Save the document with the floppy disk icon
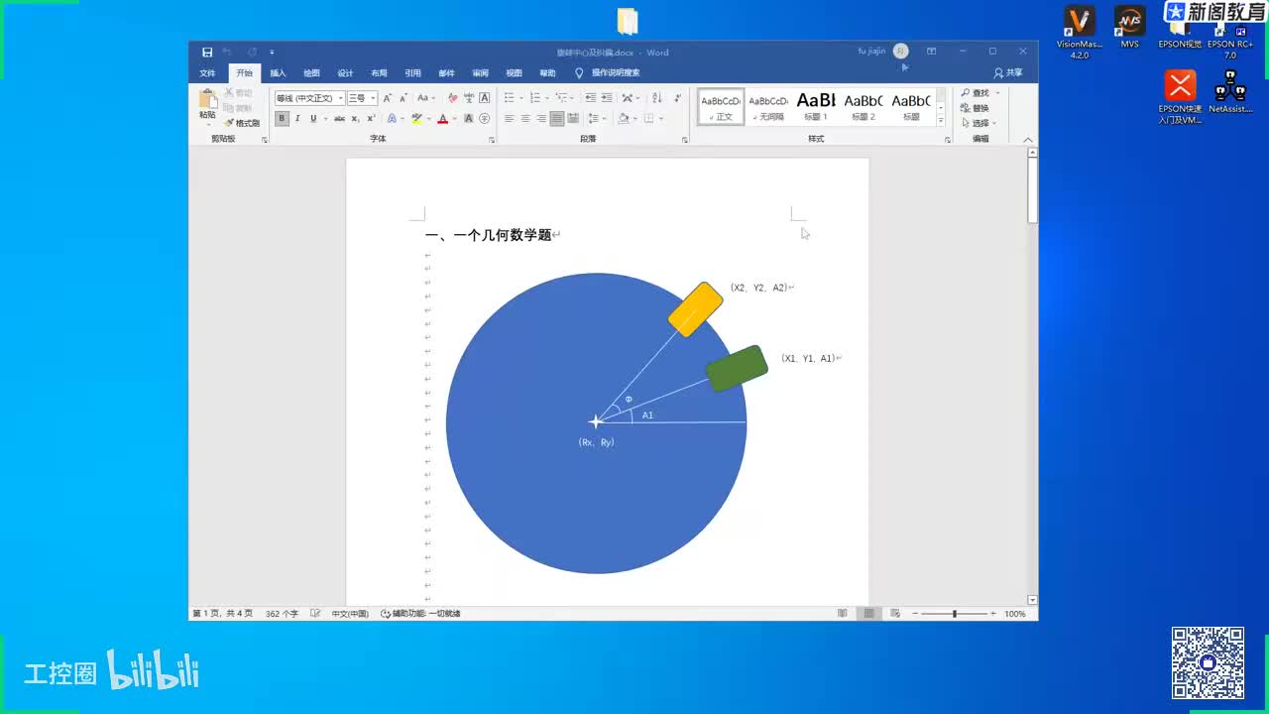Viewport: 1269px width, 714px height. (207, 52)
